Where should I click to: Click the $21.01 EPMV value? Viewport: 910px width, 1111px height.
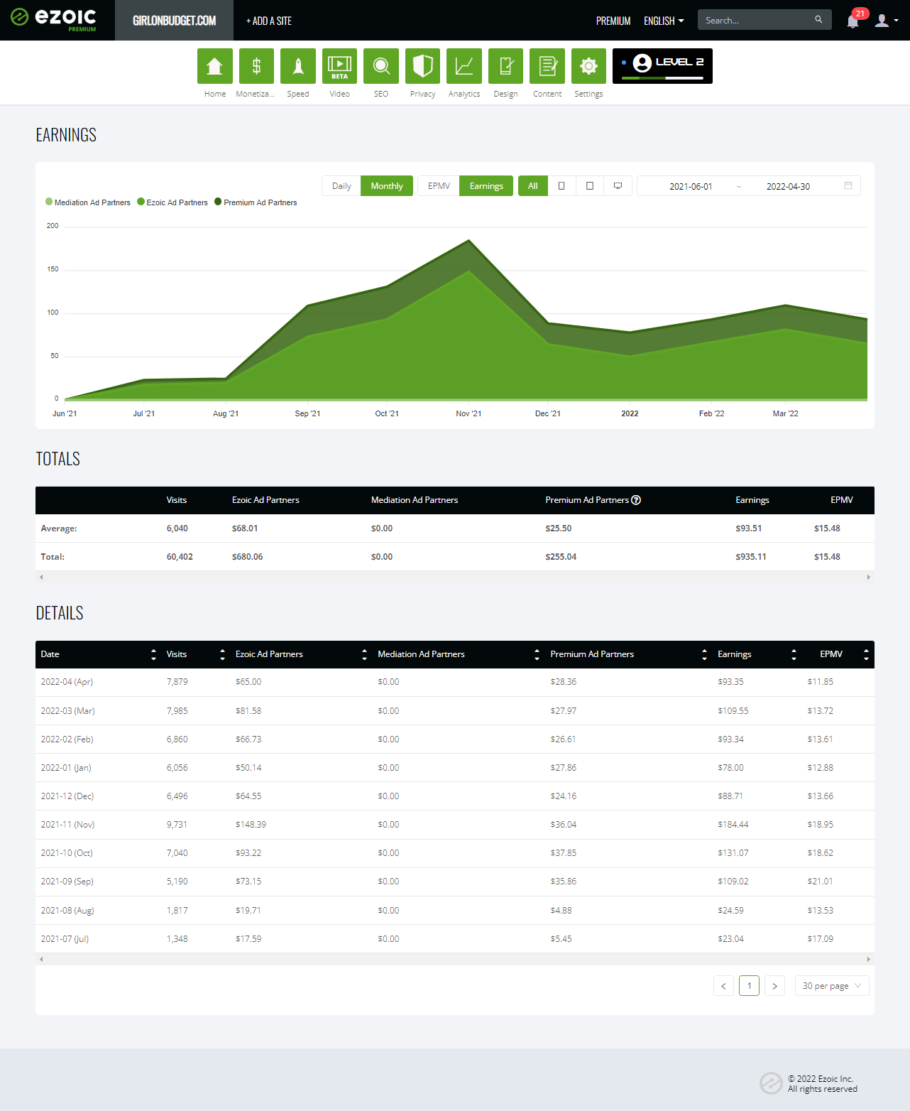tap(821, 882)
